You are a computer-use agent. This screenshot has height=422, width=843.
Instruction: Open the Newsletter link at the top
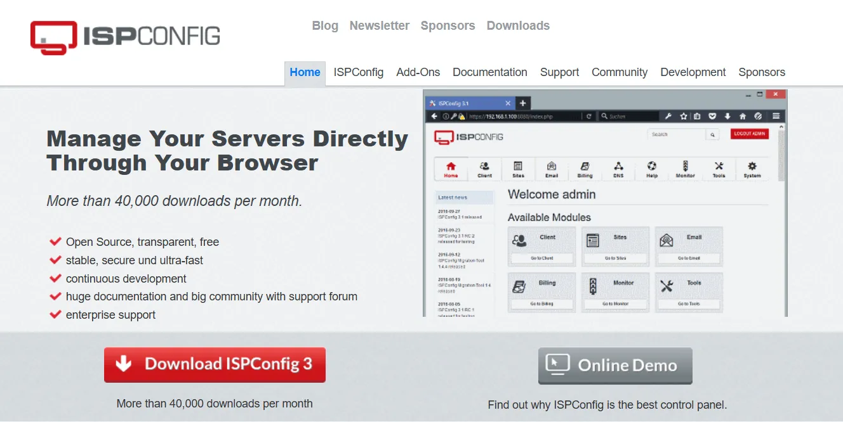point(380,25)
